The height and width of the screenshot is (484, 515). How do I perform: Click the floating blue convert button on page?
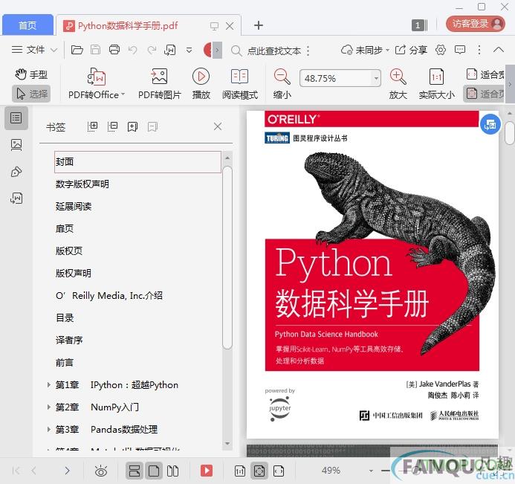(490, 124)
